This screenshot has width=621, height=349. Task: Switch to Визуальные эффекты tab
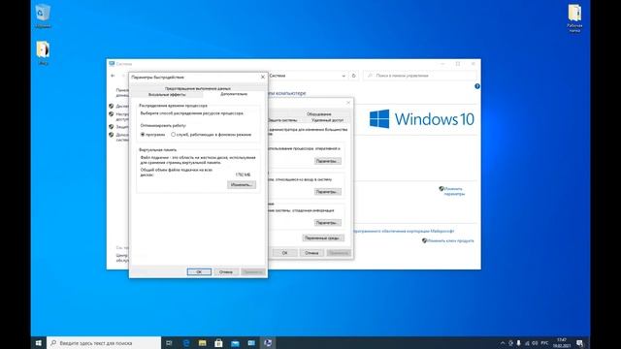167,95
